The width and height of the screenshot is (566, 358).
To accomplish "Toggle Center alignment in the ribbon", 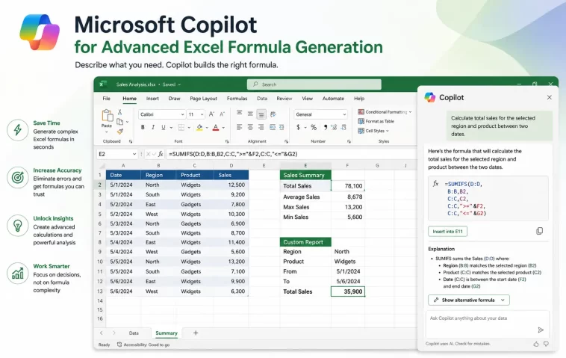I will pyautogui.click(x=250, y=127).
